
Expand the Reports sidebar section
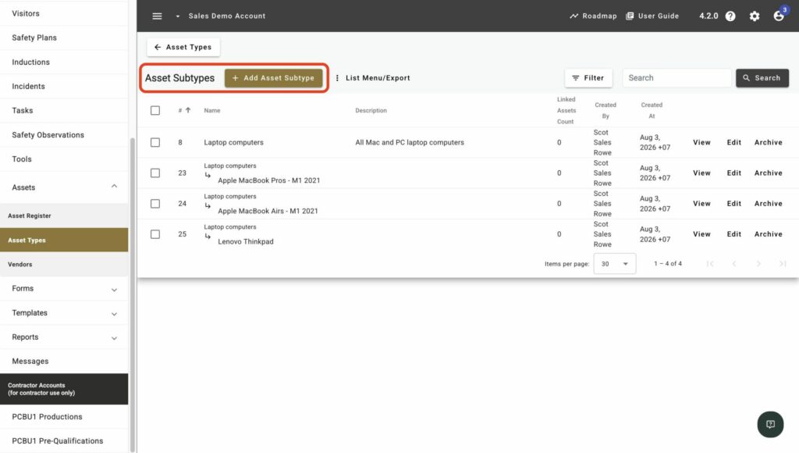coord(64,337)
